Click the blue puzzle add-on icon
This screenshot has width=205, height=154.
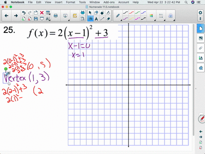click(82, 13)
